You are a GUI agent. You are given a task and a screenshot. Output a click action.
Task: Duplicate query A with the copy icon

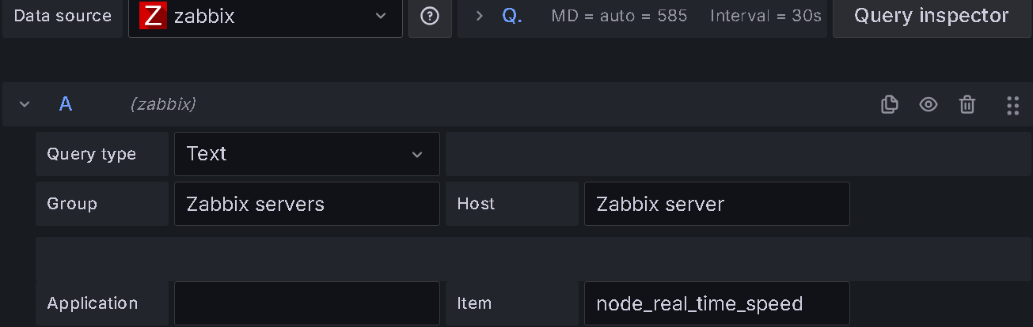pos(890,104)
